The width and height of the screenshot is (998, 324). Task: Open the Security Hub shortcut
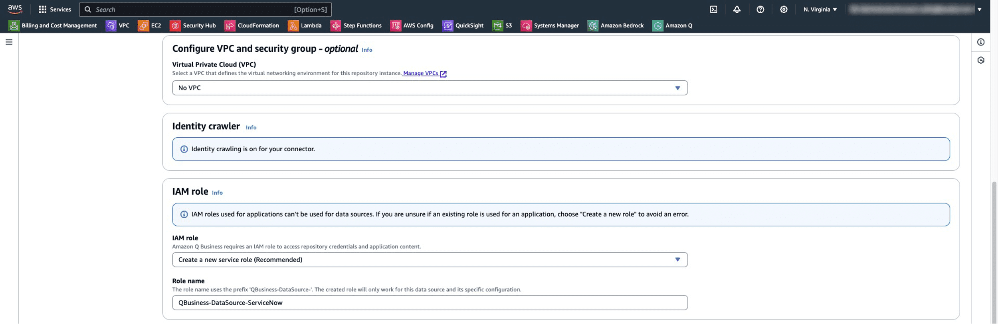[193, 25]
